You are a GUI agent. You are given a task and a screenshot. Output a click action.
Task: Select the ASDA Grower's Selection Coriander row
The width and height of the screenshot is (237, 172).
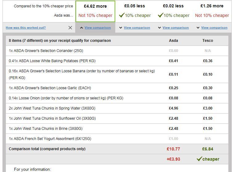point(117,51)
